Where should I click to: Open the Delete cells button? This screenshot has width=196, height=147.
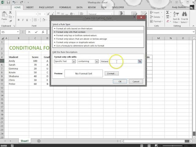coord(156,17)
